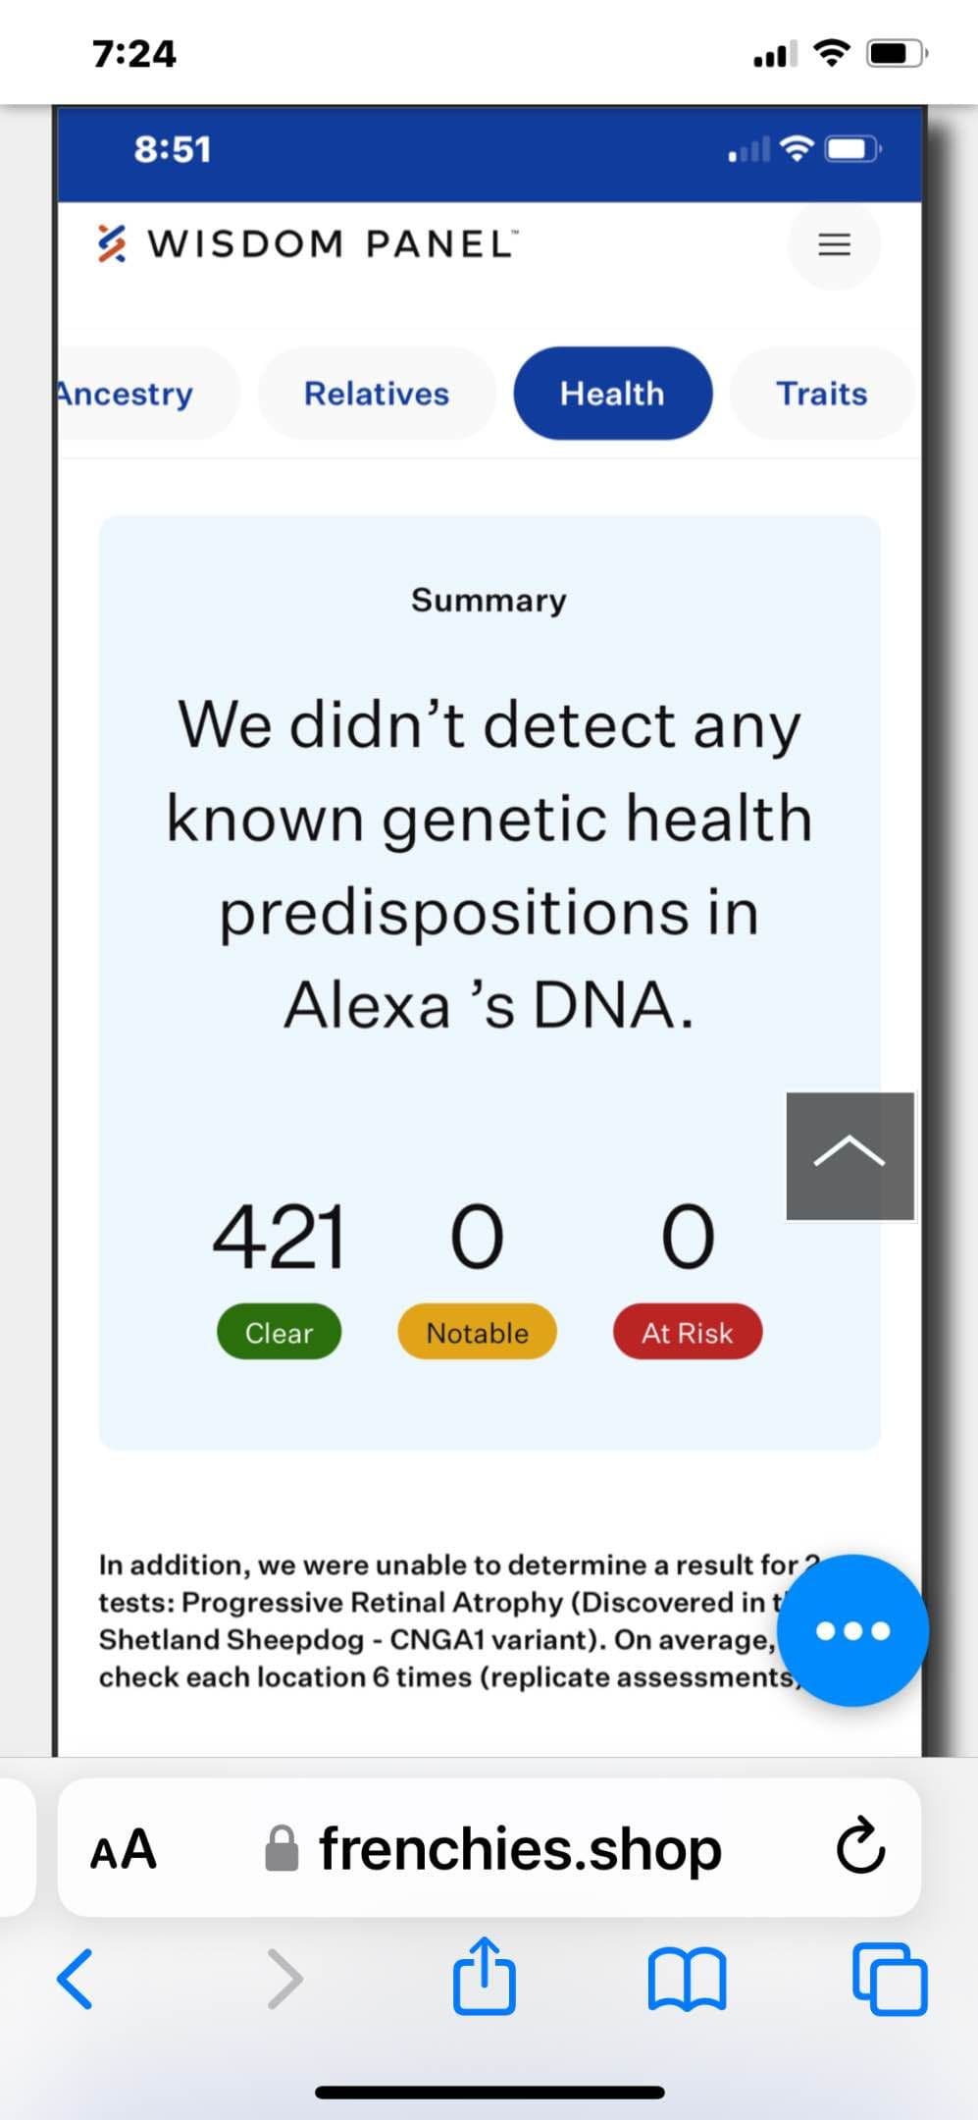The image size is (978, 2120).
Task: Go back with the Safari back arrow
Action: click(76, 1979)
